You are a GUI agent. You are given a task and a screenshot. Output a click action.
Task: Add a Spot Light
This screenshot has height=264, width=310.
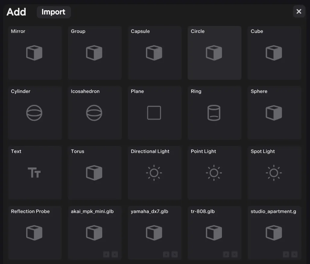pos(274,173)
